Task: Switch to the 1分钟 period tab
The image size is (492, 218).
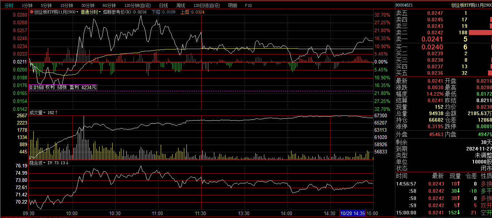Action: (27, 5)
